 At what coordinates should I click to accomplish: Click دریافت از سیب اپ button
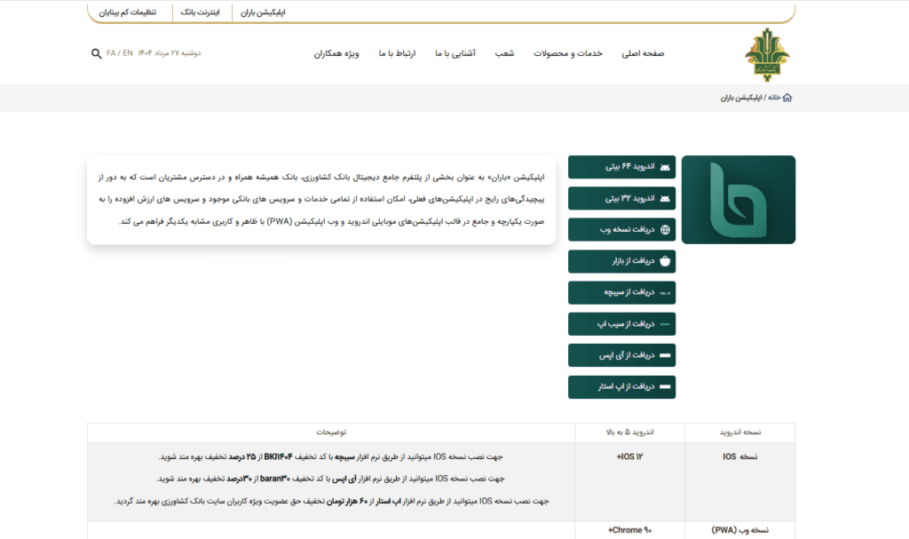[x=621, y=324]
